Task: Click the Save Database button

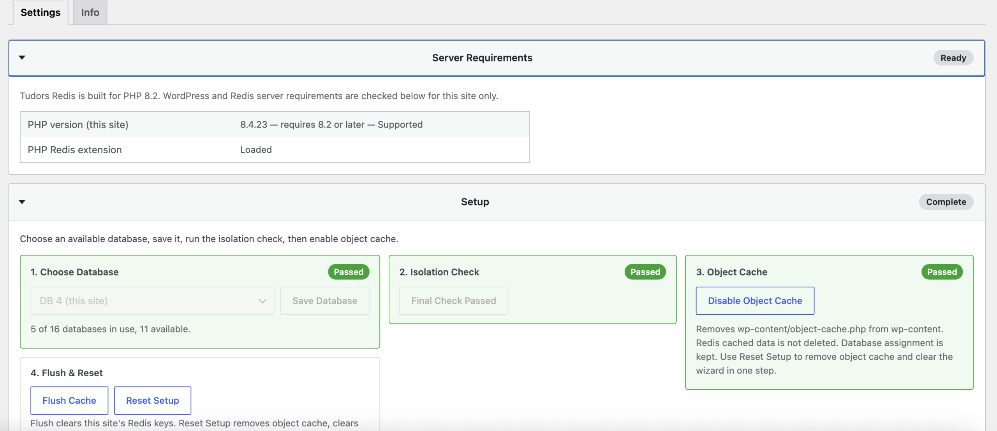Action: click(325, 301)
